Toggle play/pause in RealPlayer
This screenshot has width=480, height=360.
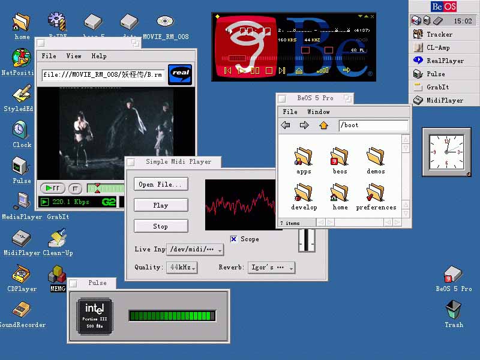pyautogui.click(x=52, y=188)
